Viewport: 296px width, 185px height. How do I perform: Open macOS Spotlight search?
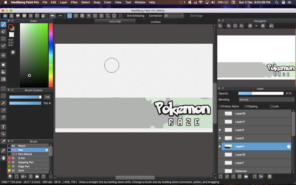[x=277, y=2]
